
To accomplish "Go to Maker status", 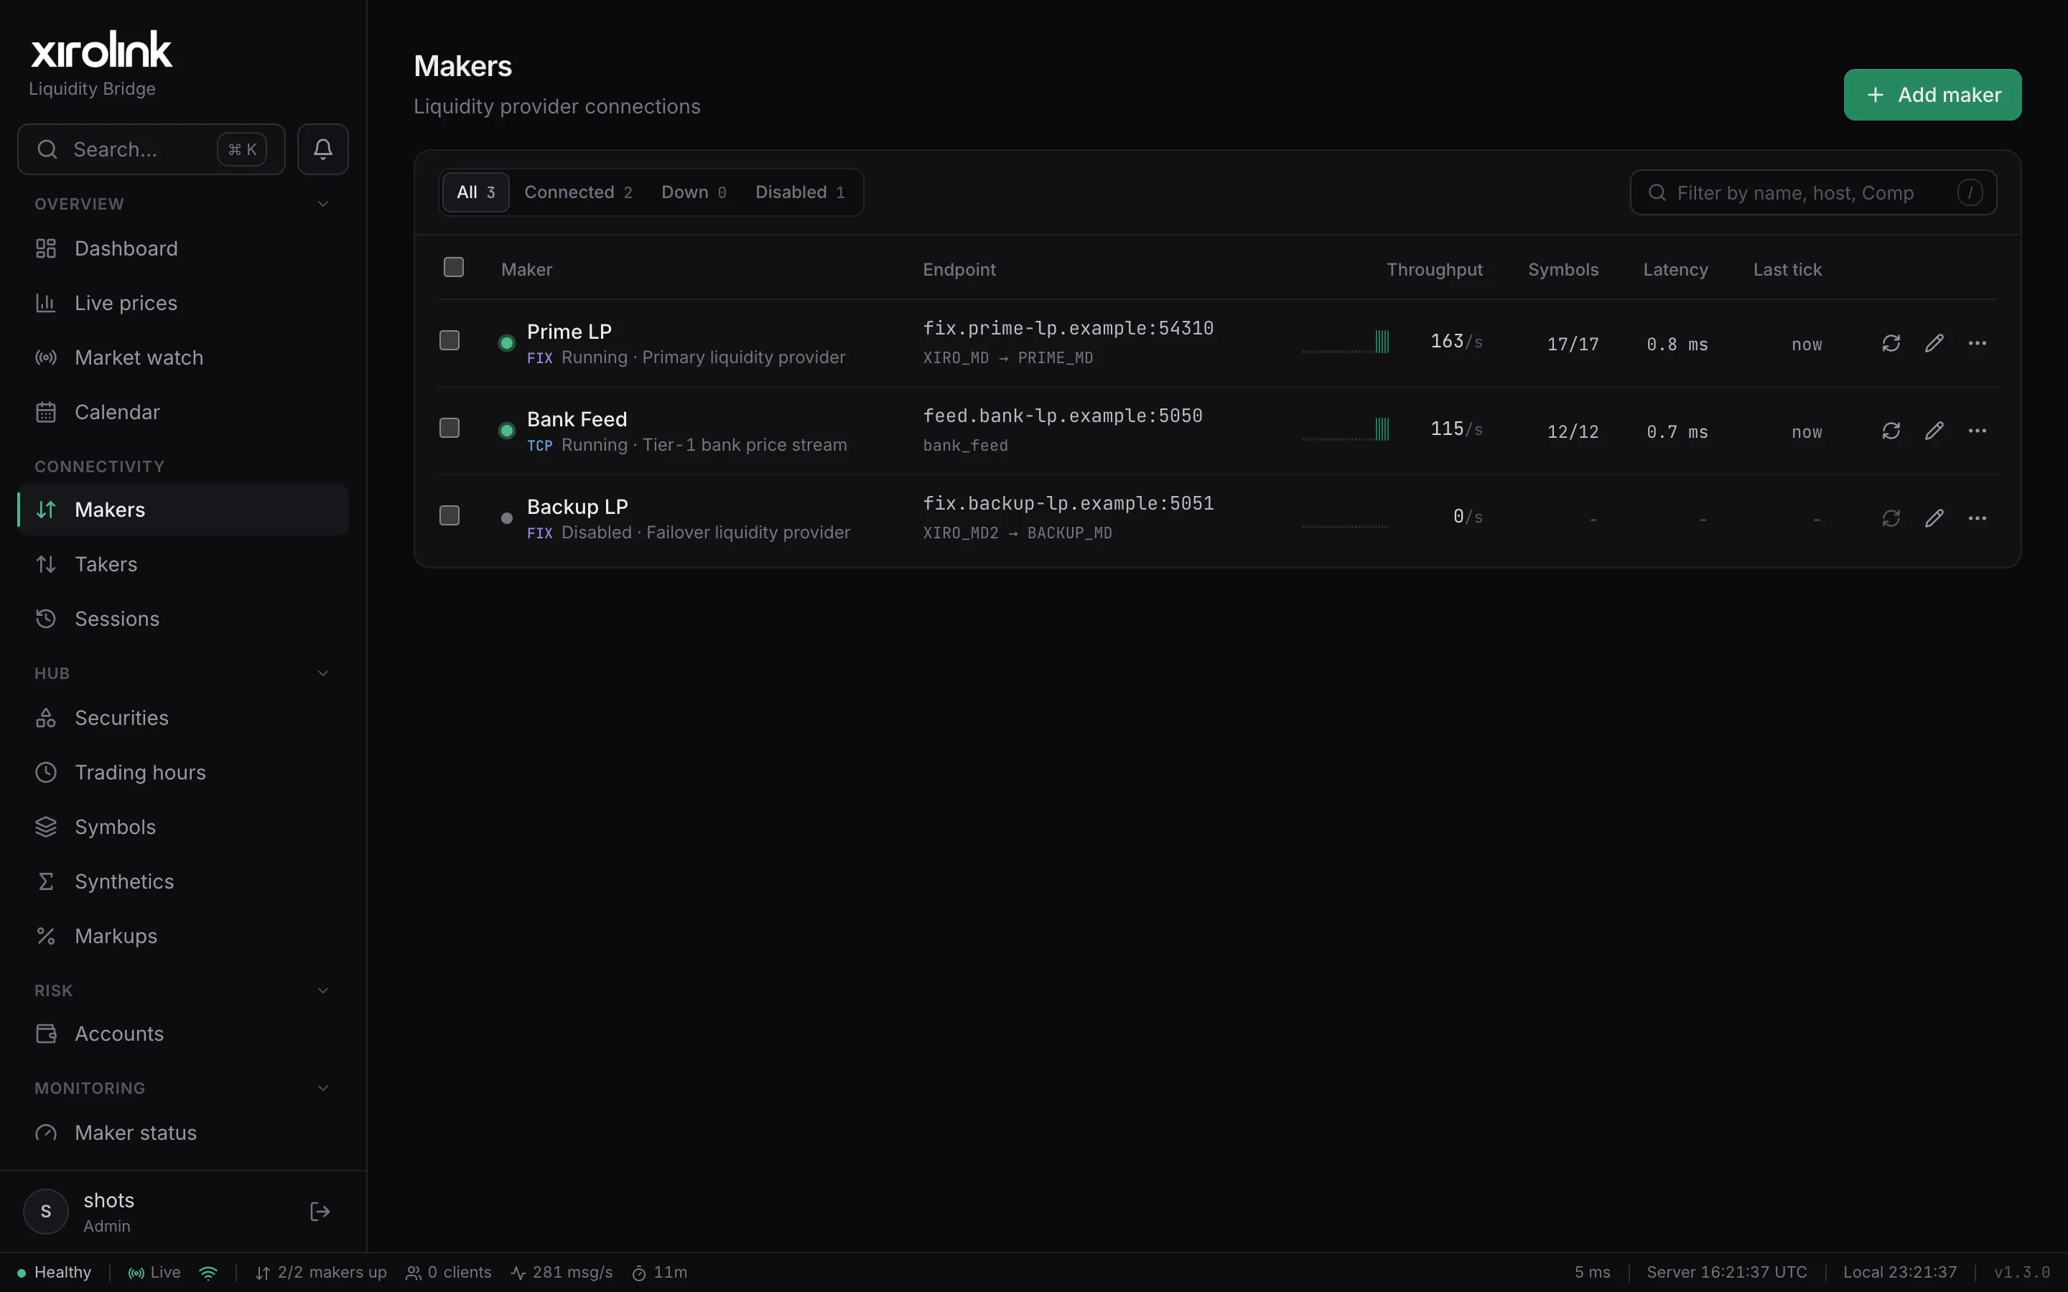I will 183,1133.
